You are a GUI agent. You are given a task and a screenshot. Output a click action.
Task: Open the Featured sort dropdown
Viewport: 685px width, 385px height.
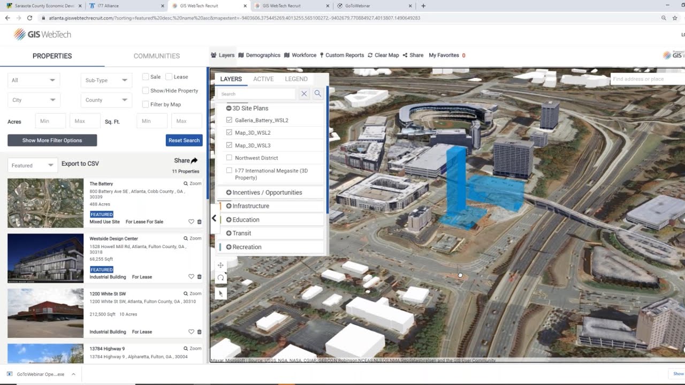pos(33,165)
